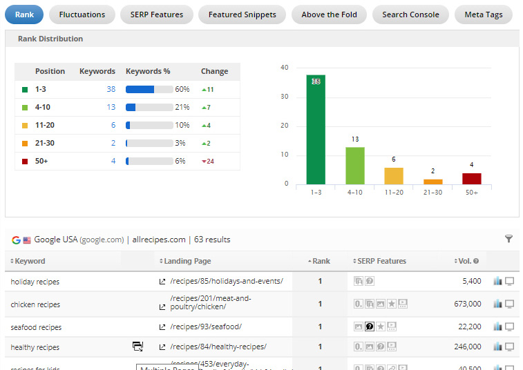Image resolution: width=523 pixels, height=370 pixels.
Task: Click the 13 keywords count link
Action: pos(111,108)
